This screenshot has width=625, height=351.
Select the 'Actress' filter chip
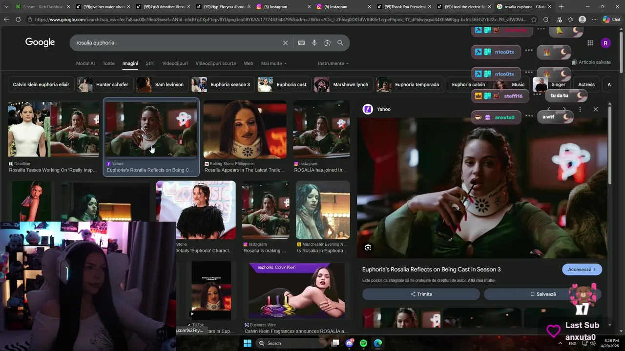(x=586, y=84)
